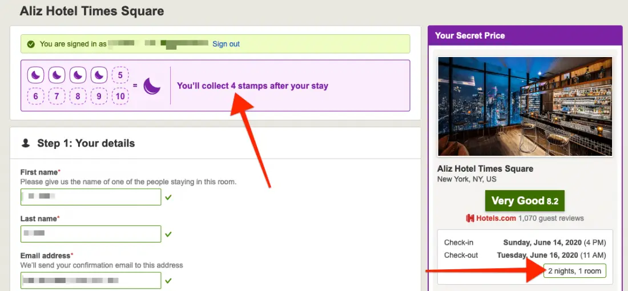Click the Email address input field
Image resolution: width=628 pixels, height=291 pixels.
[91, 281]
